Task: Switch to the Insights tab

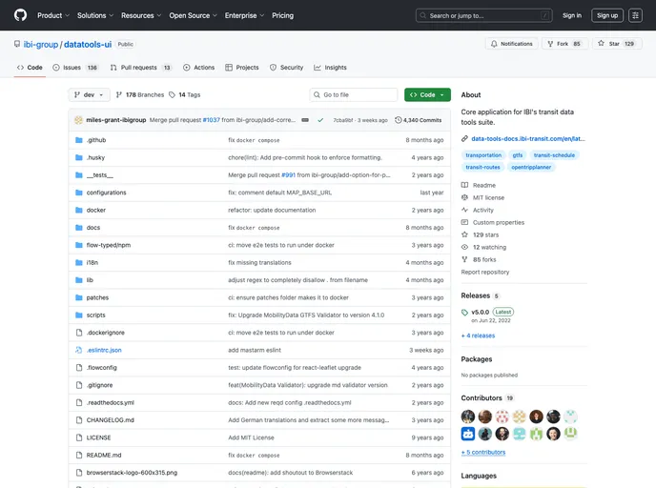Action: tap(330, 68)
